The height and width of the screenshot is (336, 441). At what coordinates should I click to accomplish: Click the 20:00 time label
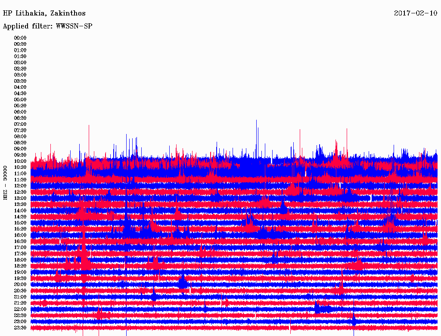pyautogui.click(x=20, y=284)
